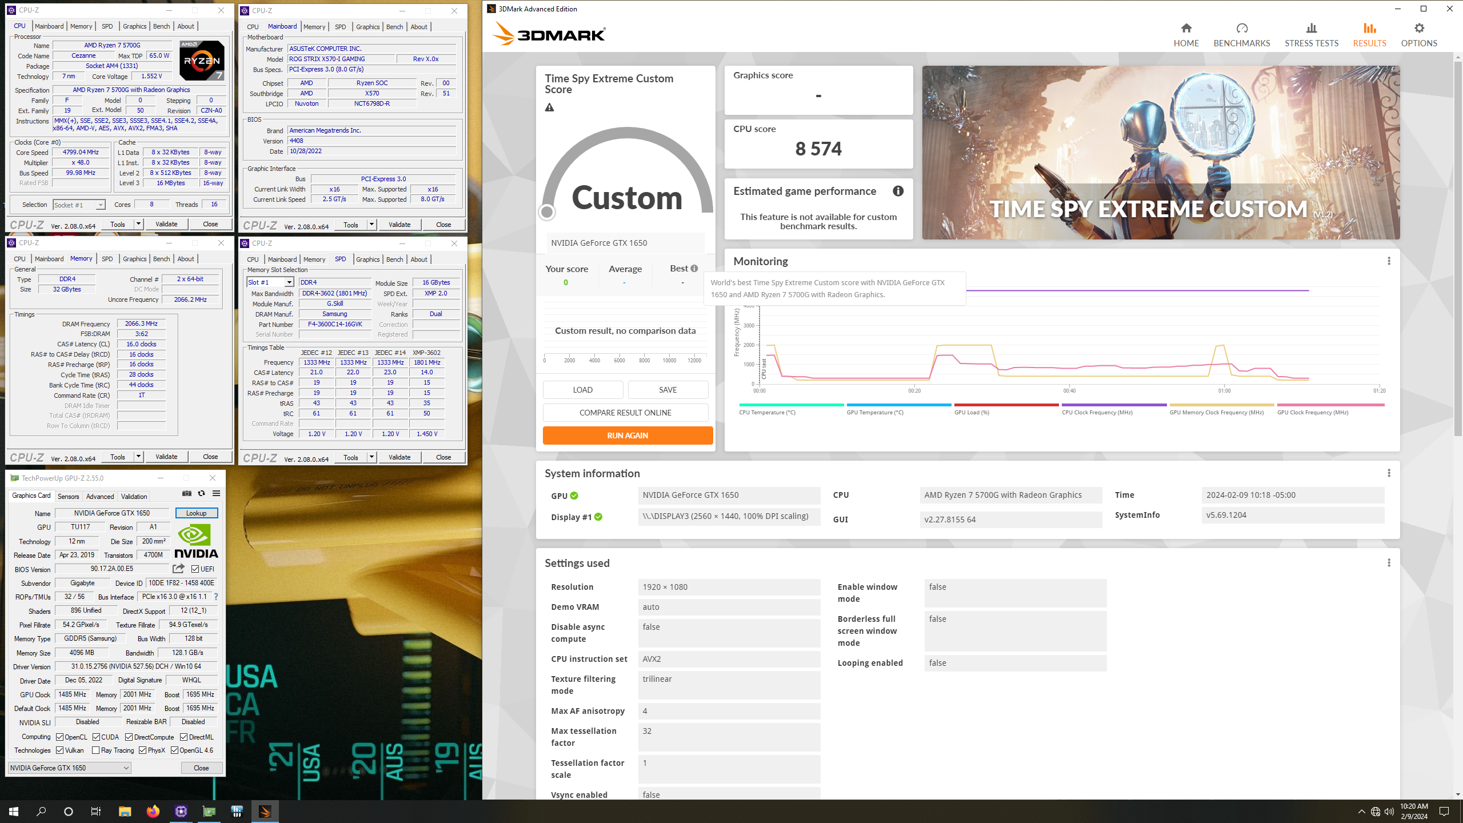Click taskbar clock showing 10:20 AM
The width and height of the screenshot is (1463, 823).
1414,812
